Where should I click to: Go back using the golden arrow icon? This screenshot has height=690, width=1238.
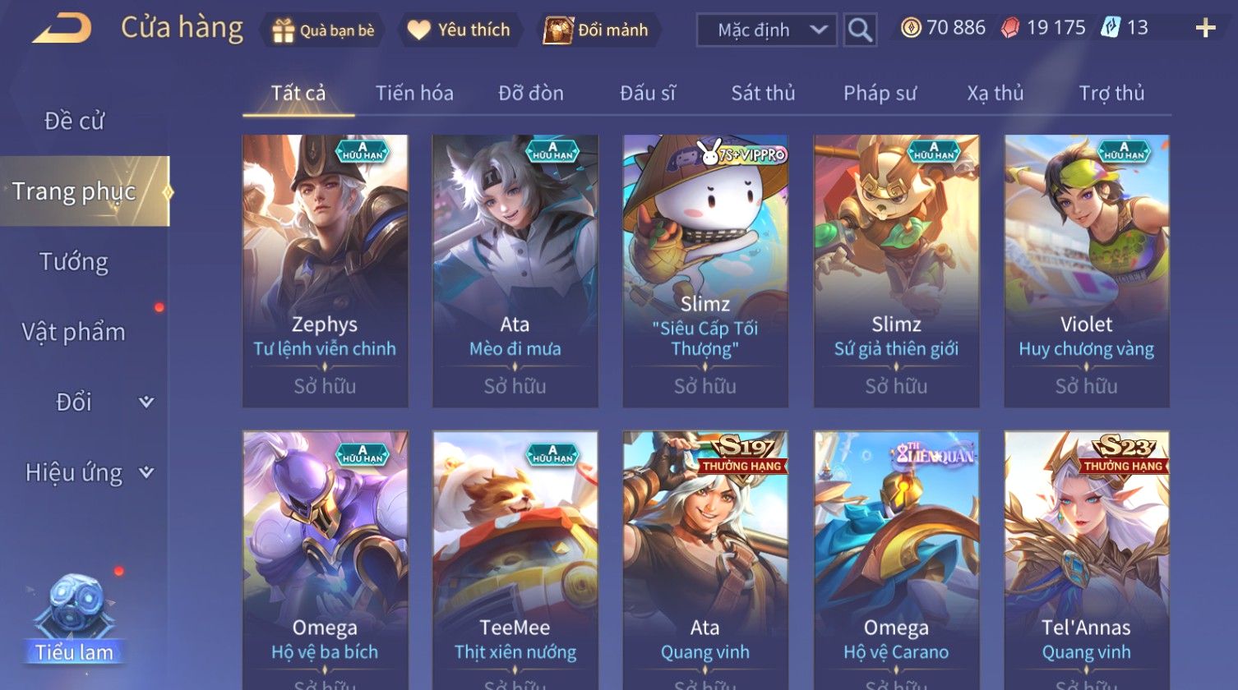pyautogui.click(x=62, y=29)
